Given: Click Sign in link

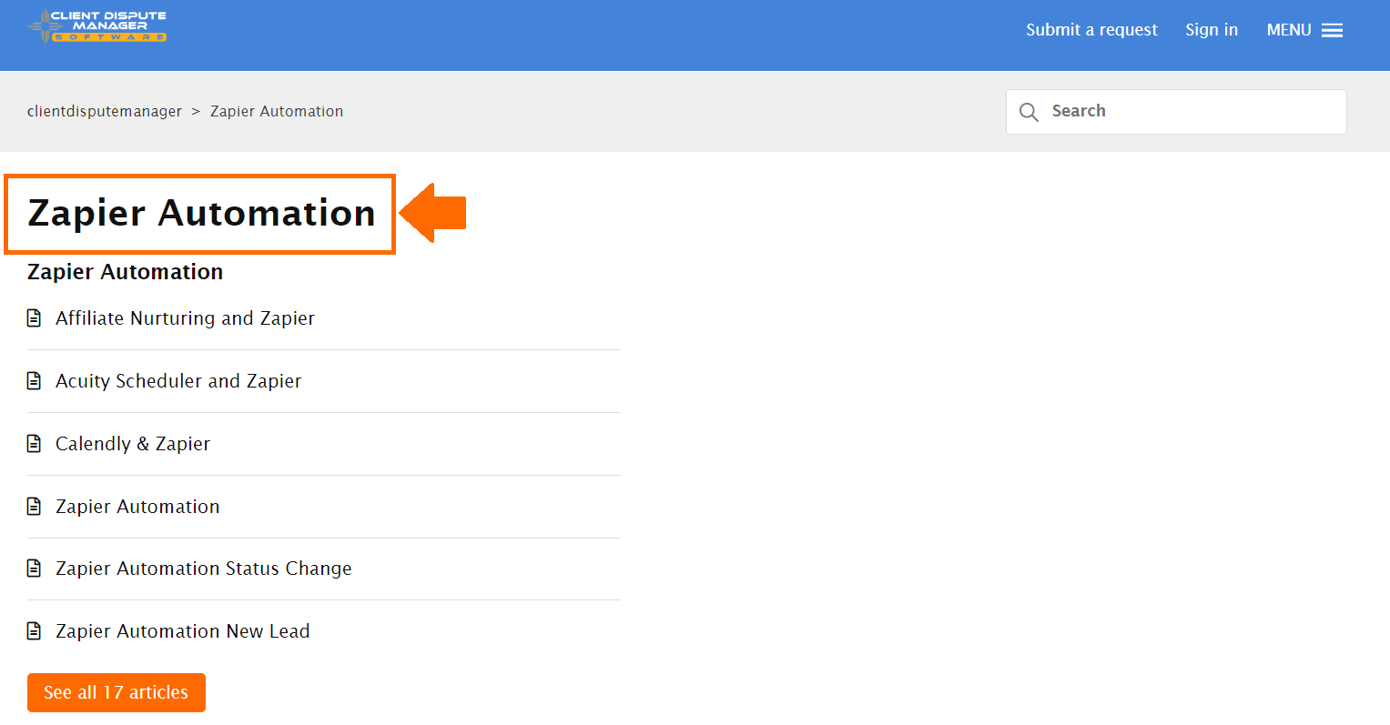Looking at the screenshot, I should click(x=1212, y=30).
